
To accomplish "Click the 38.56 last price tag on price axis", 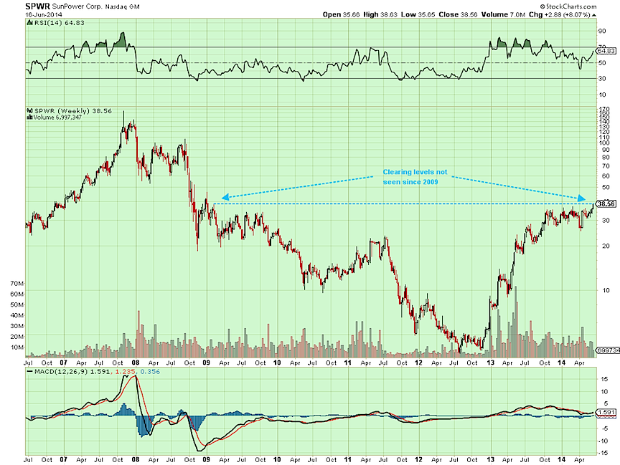I will coord(606,203).
